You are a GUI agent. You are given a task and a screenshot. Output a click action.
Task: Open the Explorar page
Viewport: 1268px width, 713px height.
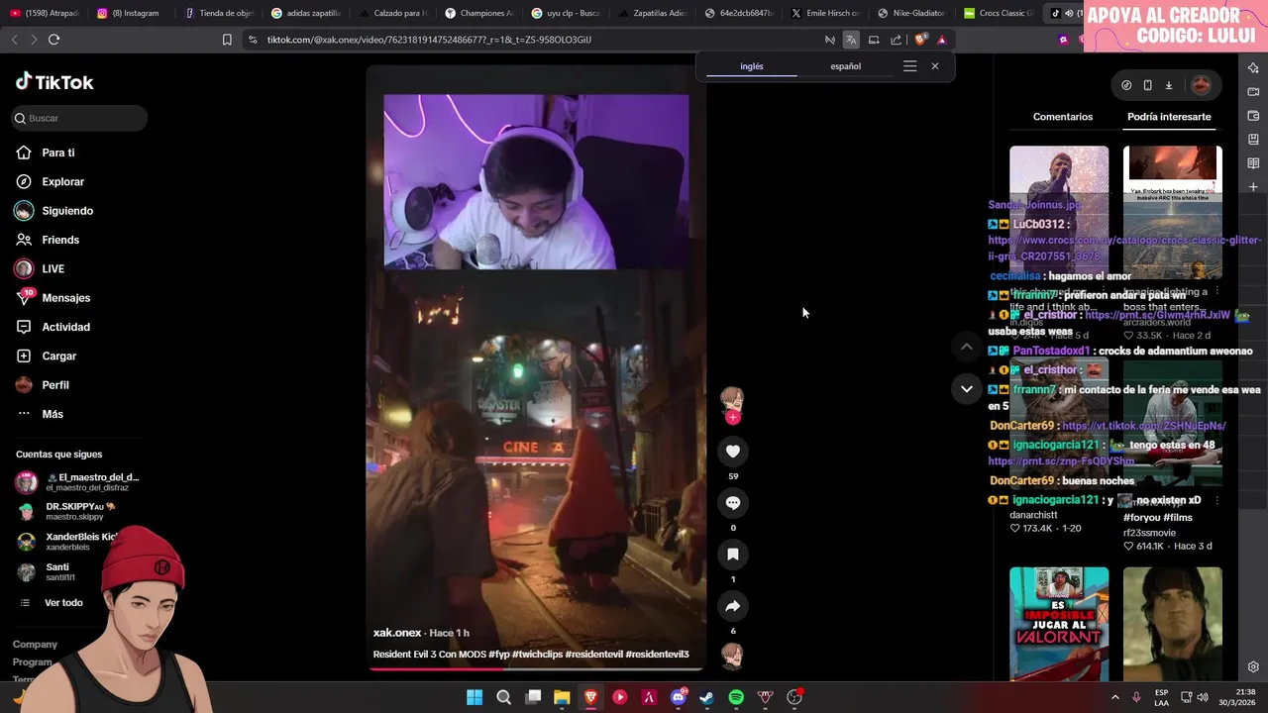pyautogui.click(x=62, y=181)
